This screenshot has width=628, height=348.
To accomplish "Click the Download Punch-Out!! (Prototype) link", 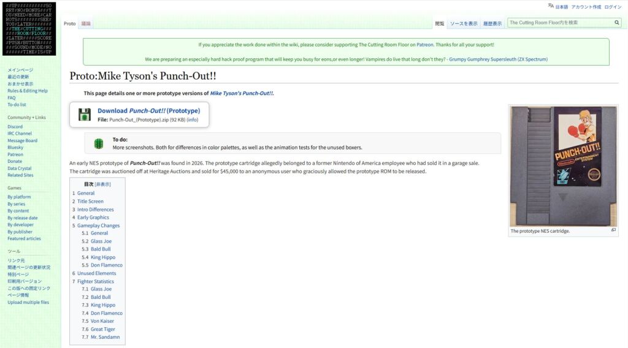I will click(x=148, y=111).
